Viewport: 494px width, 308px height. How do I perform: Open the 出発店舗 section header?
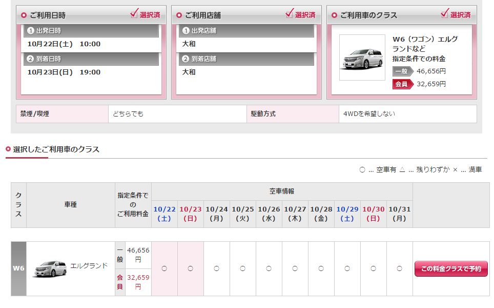tap(246, 31)
